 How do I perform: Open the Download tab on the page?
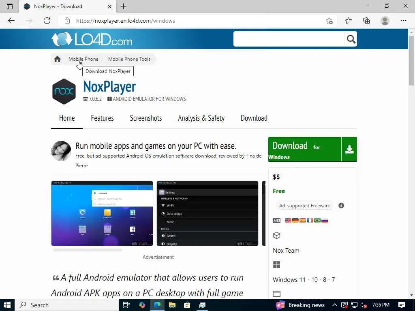click(x=254, y=118)
